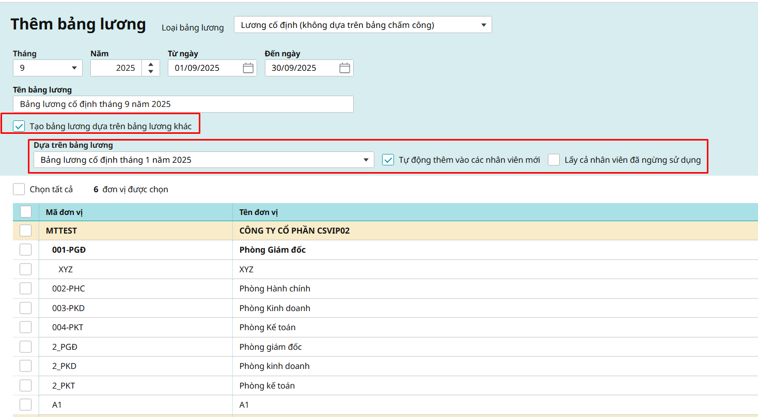The width and height of the screenshot is (758, 417).
Task: Uncheck Tạo bảng lương dựa trên bảng lương khác
Action: point(19,126)
